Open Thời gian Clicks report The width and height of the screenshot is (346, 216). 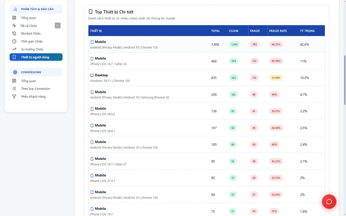36,41
